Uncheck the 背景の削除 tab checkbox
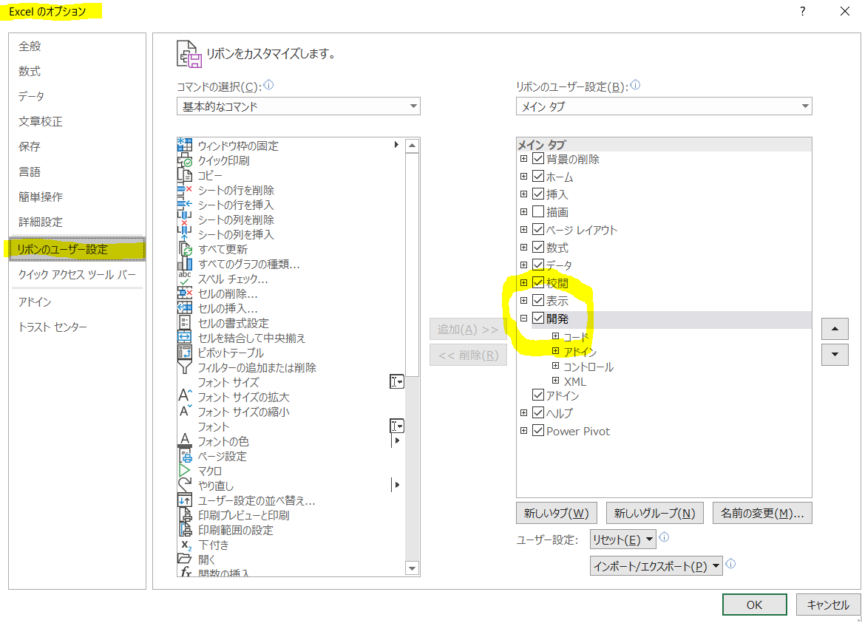This screenshot has height=623, width=862. (x=538, y=159)
